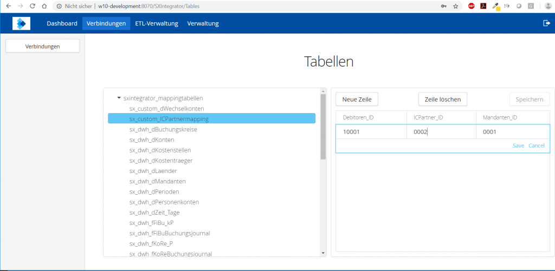The height and width of the screenshot is (271, 555).
Task: Bookmark this page with the star
Action: click(x=455, y=6)
